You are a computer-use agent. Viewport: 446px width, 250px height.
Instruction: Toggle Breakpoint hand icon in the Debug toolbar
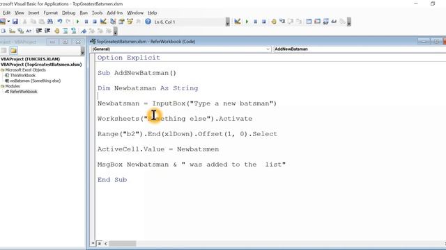point(274,22)
